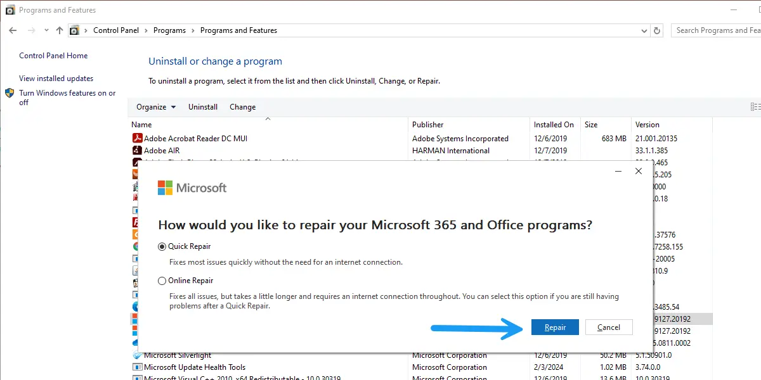This screenshot has width=761, height=380.
Task: Open Programs breadcrumb in address bar
Action: tap(169, 30)
